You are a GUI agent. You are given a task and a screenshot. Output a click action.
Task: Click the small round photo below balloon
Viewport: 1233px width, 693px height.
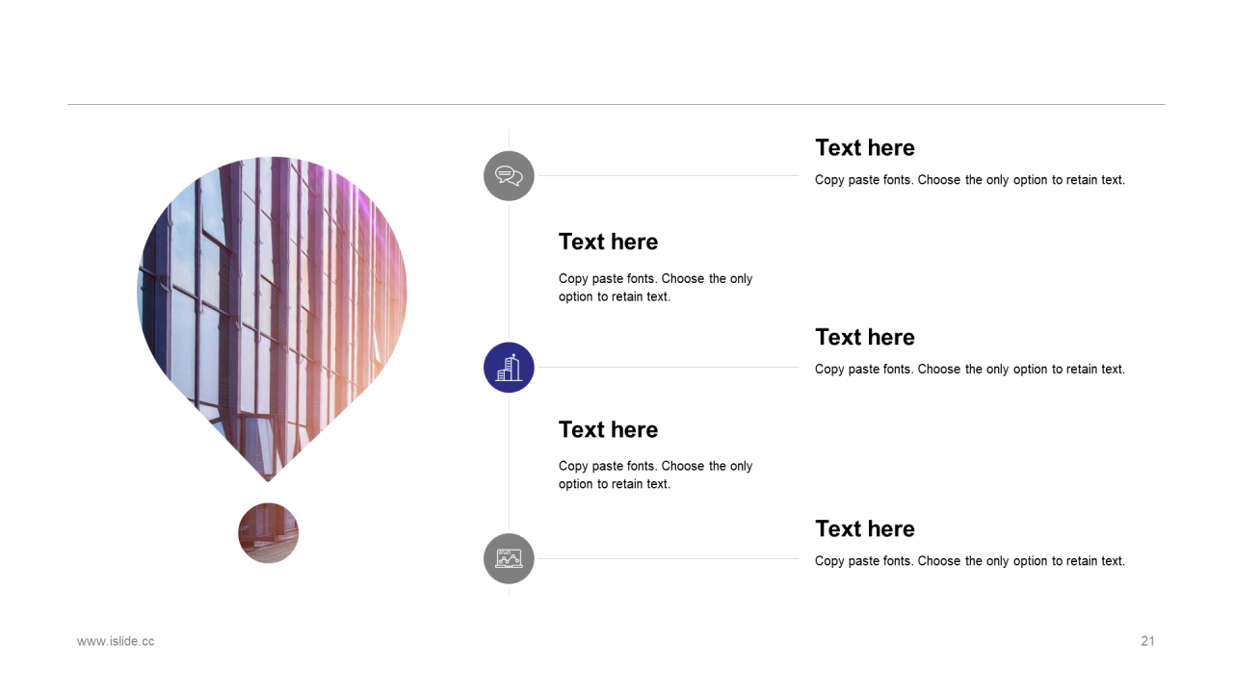coord(269,533)
